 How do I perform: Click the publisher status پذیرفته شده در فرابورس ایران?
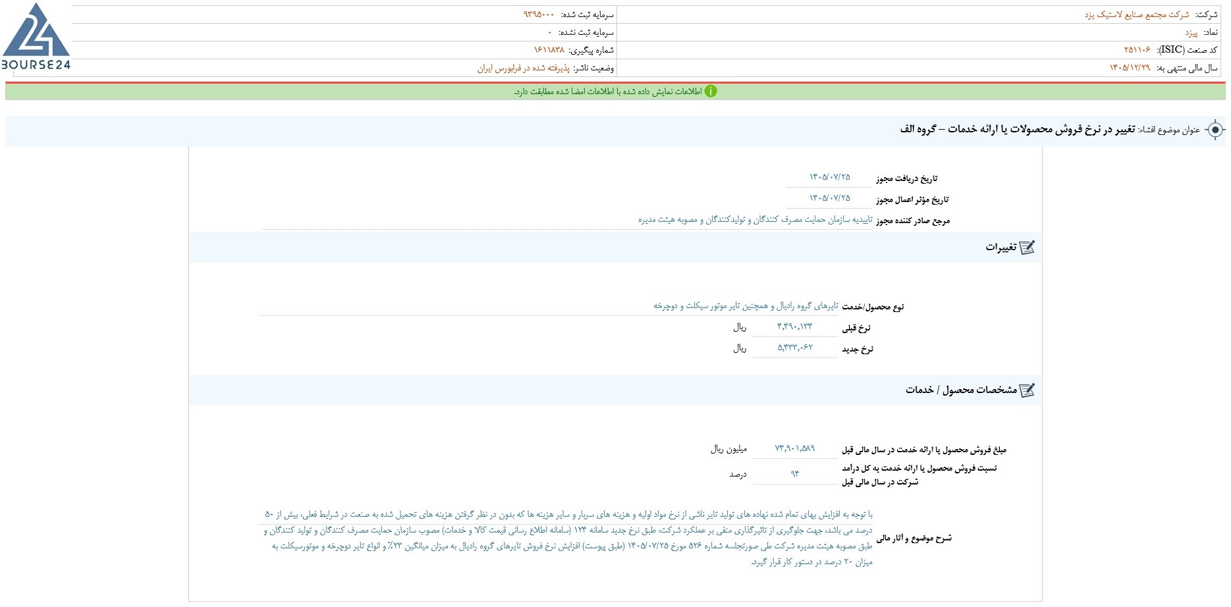point(523,68)
